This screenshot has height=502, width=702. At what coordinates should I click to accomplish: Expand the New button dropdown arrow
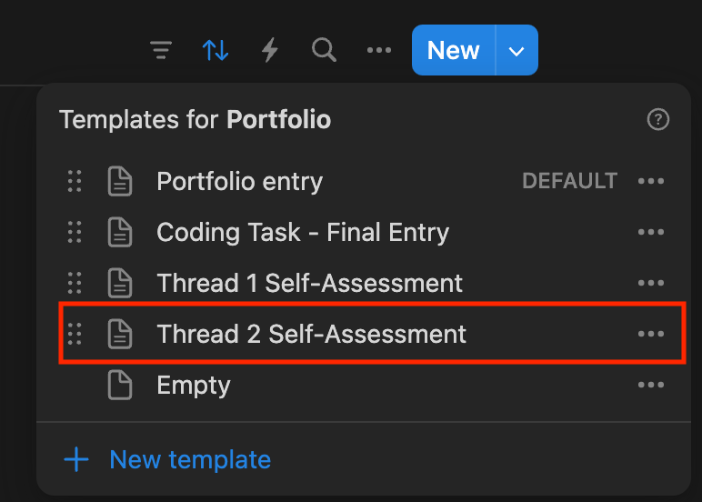[516, 50]
